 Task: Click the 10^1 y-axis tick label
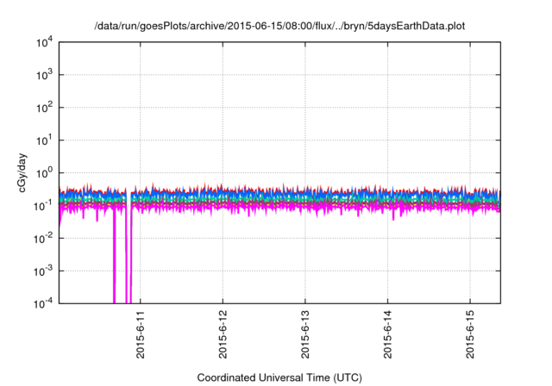coord(44,140)
